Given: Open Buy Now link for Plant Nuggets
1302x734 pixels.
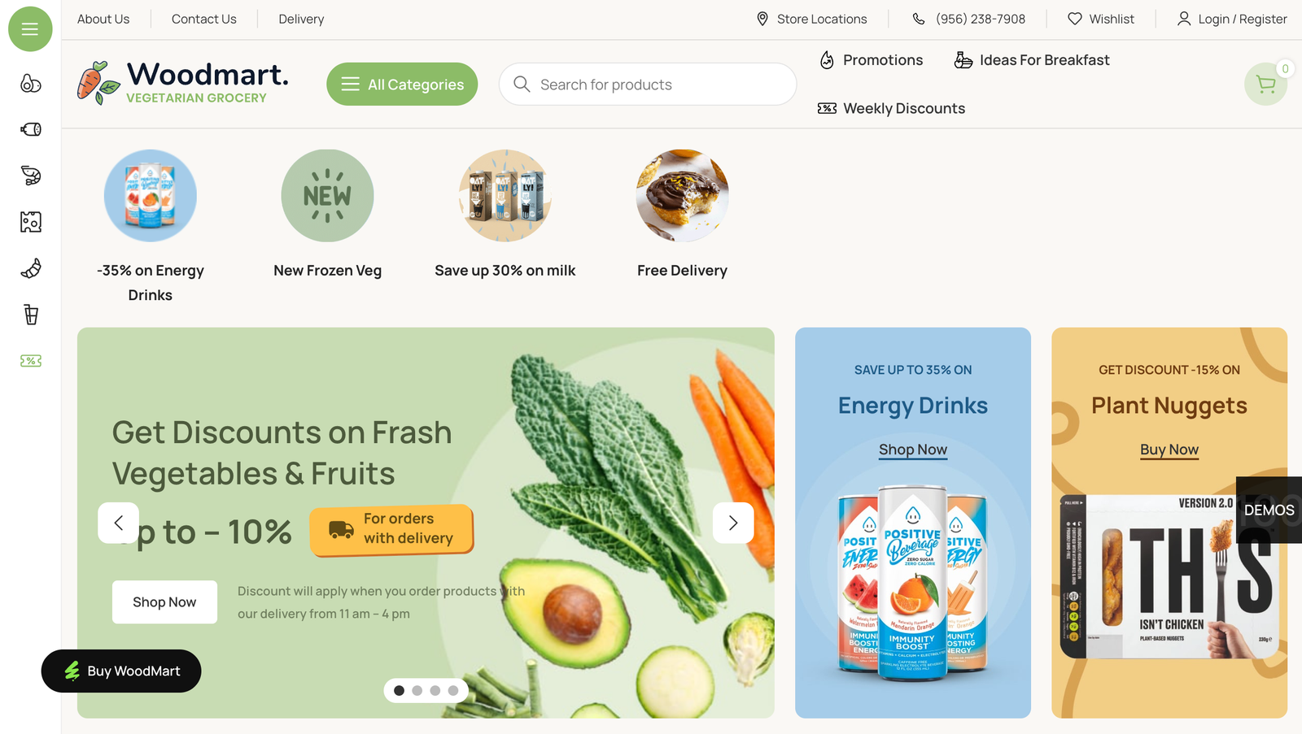Looking at the screenshot, I should pyautogui.click(x=1169, y=450).
